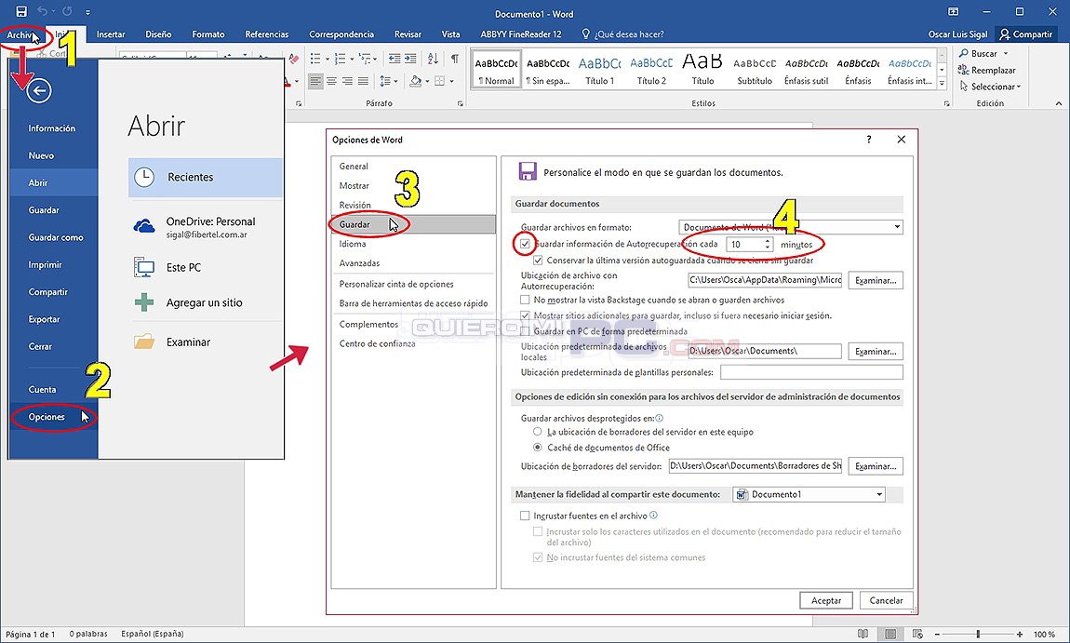Click the clear formatting eraser icon
This screenshot has width=1070, height=643.
click(293, 59)
